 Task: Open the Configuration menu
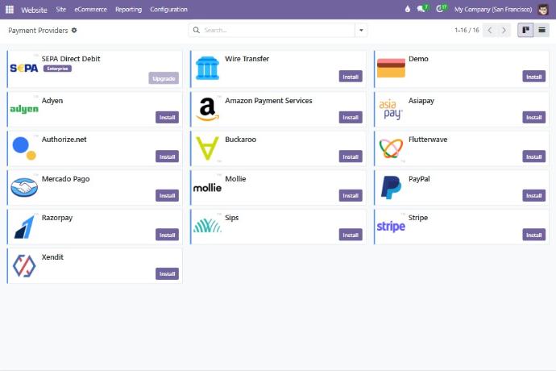pyautogui.click(x=168, y=10)
